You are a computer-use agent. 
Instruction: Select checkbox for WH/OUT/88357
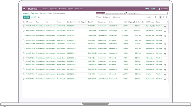[x=24, y=31]
